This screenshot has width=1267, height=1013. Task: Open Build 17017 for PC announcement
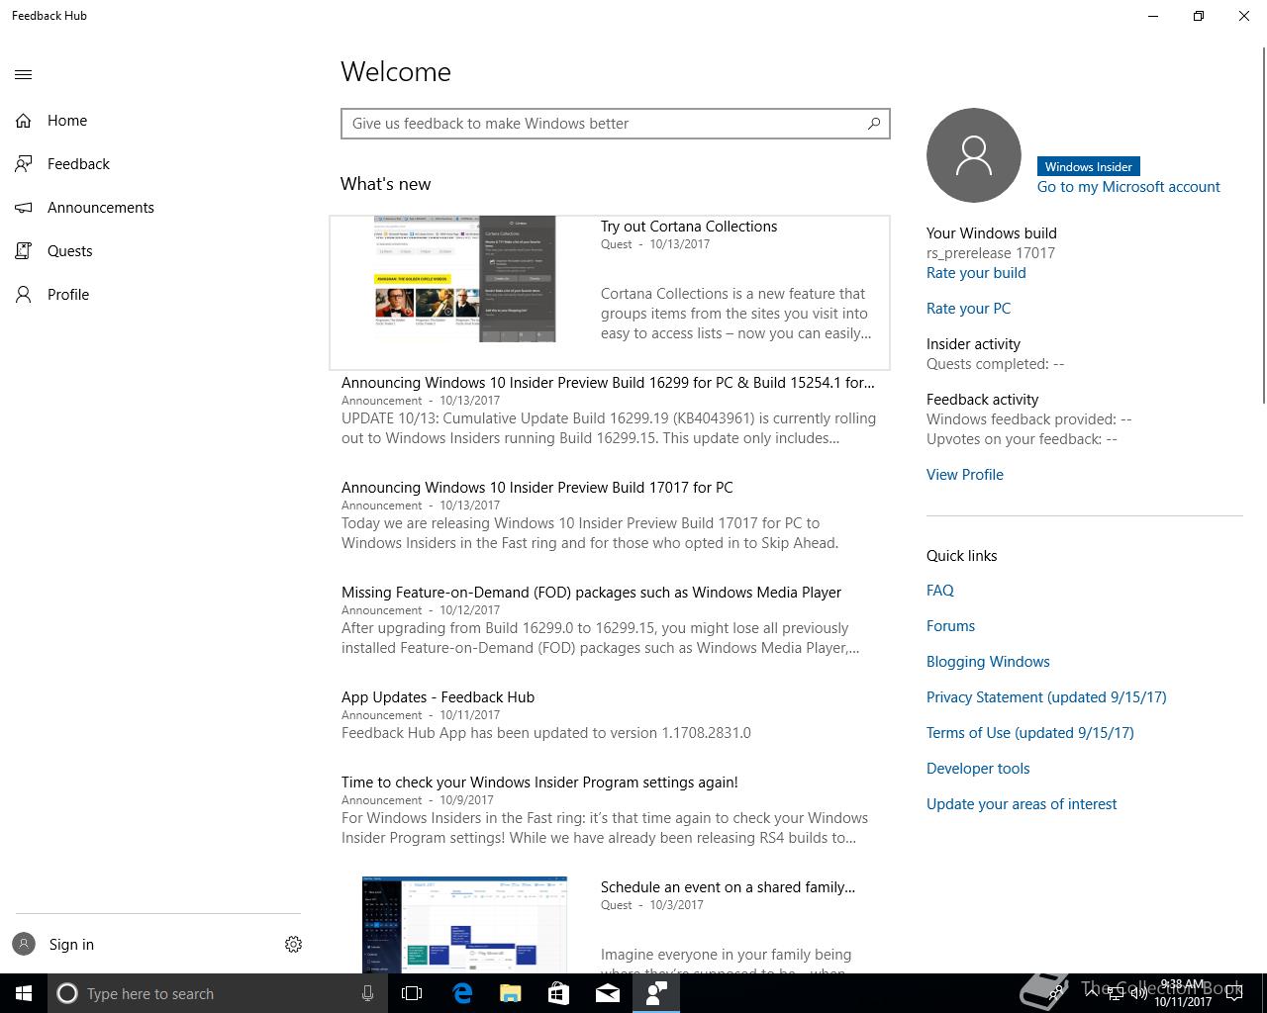pos(537,488)
